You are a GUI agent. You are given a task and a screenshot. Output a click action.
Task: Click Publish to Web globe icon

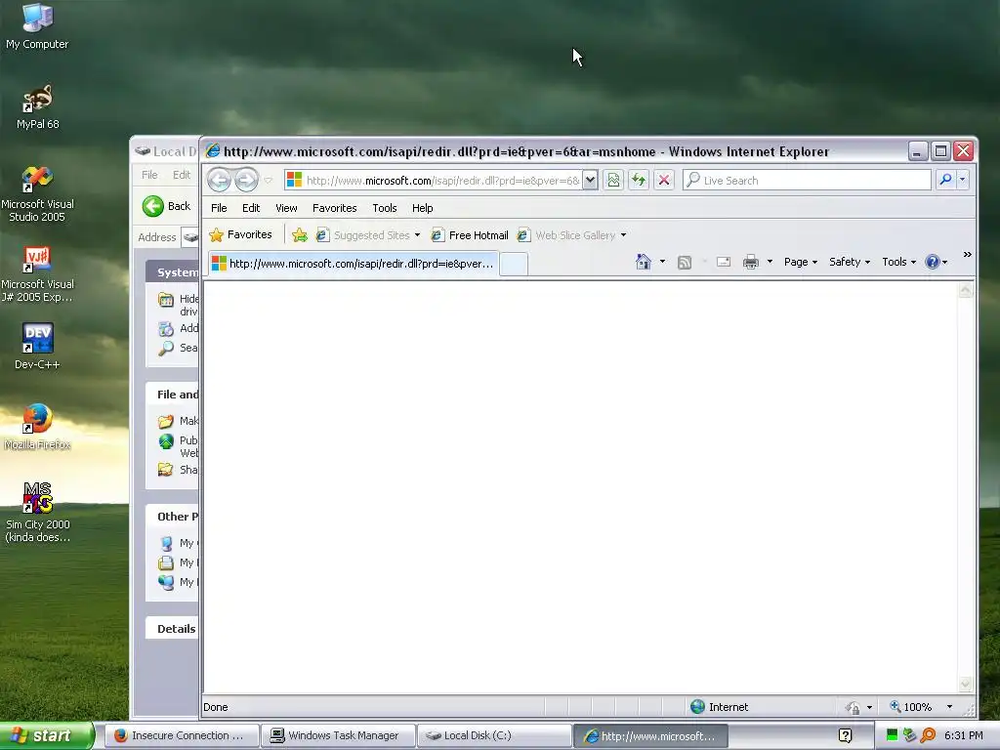pyautogui.click(x=166, y=441)
